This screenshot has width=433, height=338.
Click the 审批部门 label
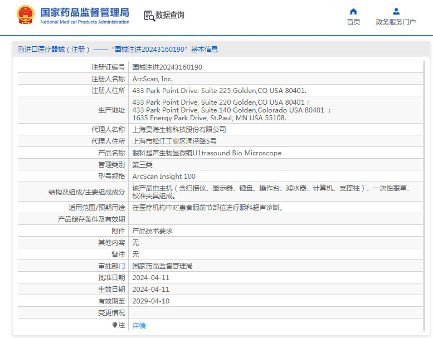111,266
